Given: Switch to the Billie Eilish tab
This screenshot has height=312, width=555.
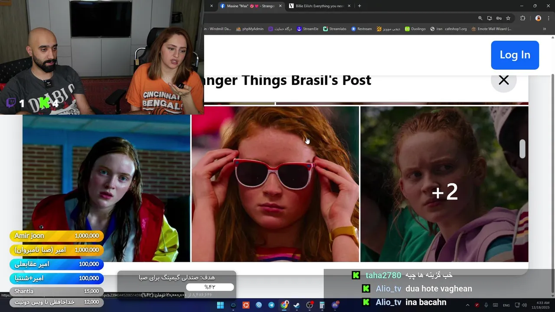Looking at the screenshot, I should (x=320, y=6).
